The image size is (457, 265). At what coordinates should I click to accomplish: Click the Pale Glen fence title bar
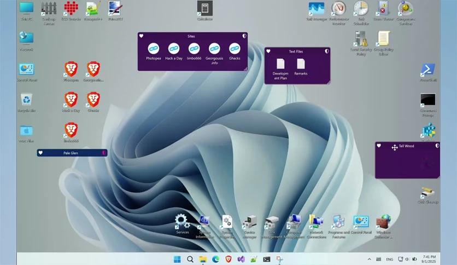72,153
